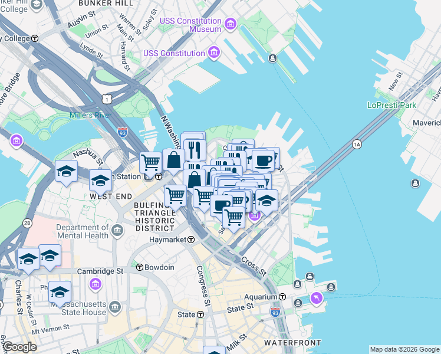Open the Google logo link
The image size is (441, 354).
pyautogui.click(x=19, y=347)
